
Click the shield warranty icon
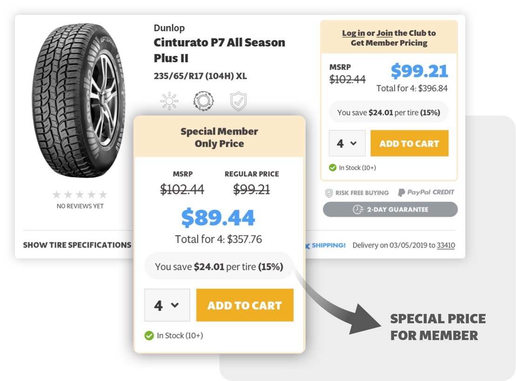[238, 101]
